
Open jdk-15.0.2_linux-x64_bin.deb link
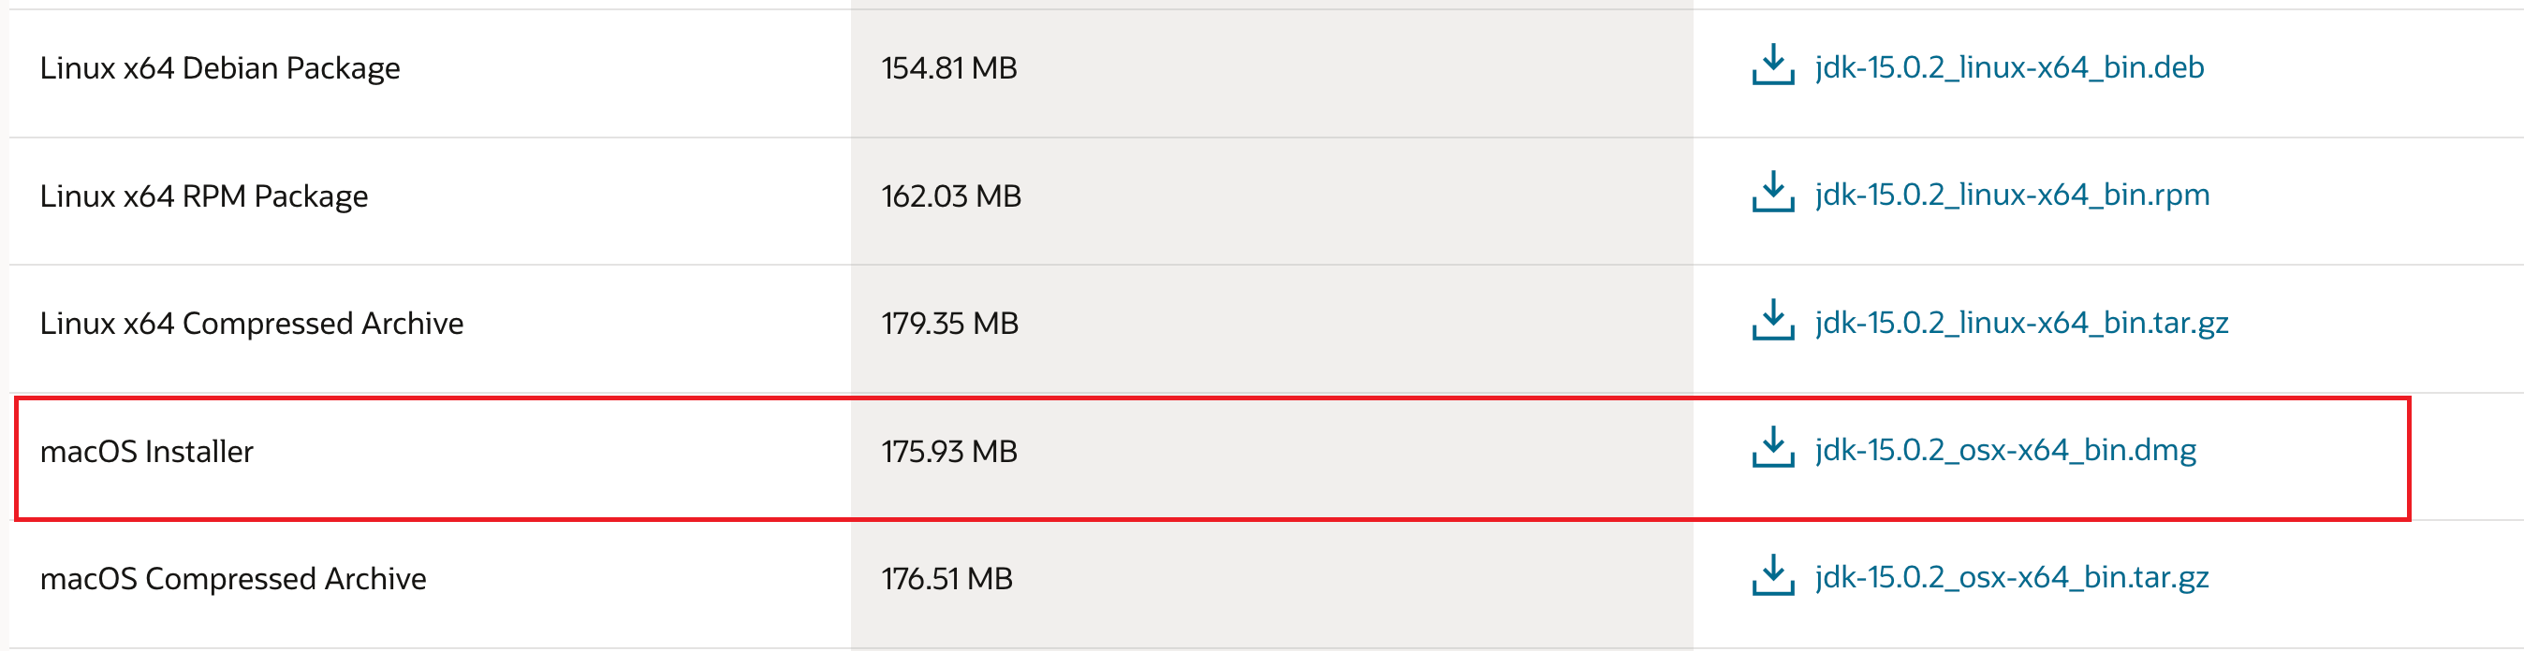2008,67
